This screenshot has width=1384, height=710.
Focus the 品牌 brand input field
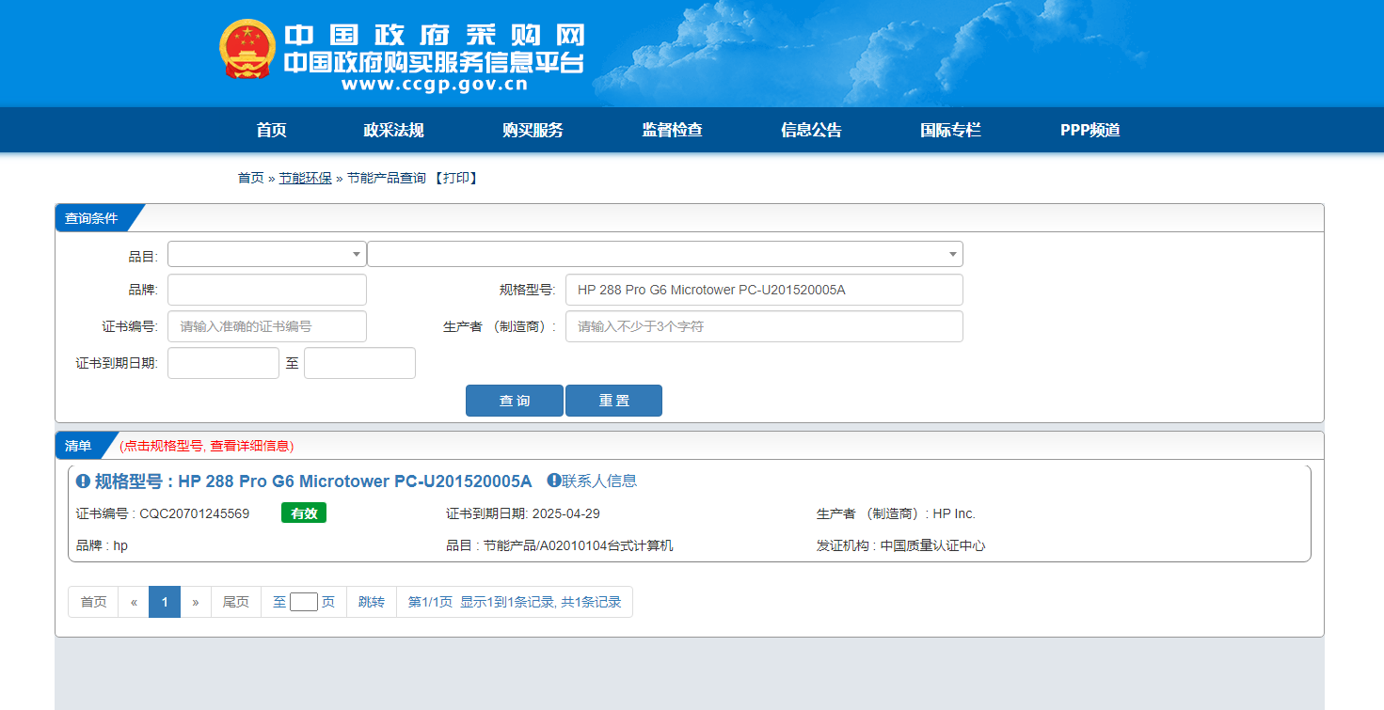coord(267,290)
